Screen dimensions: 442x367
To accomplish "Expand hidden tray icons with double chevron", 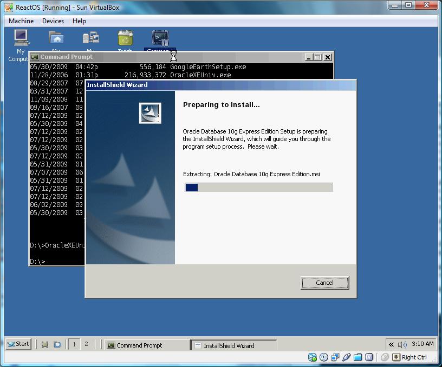I will 391,344.
